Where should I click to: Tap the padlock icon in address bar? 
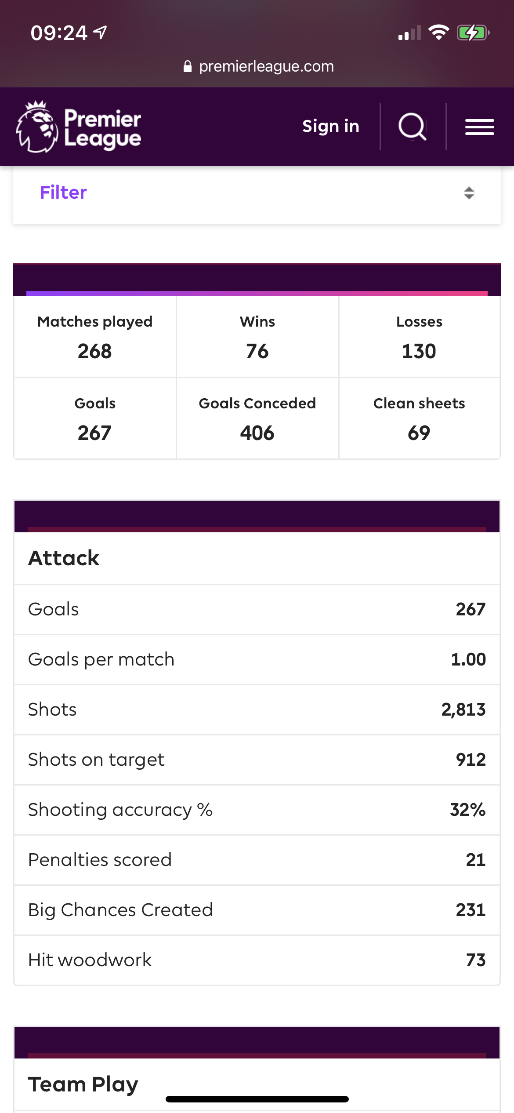point(188,66)
